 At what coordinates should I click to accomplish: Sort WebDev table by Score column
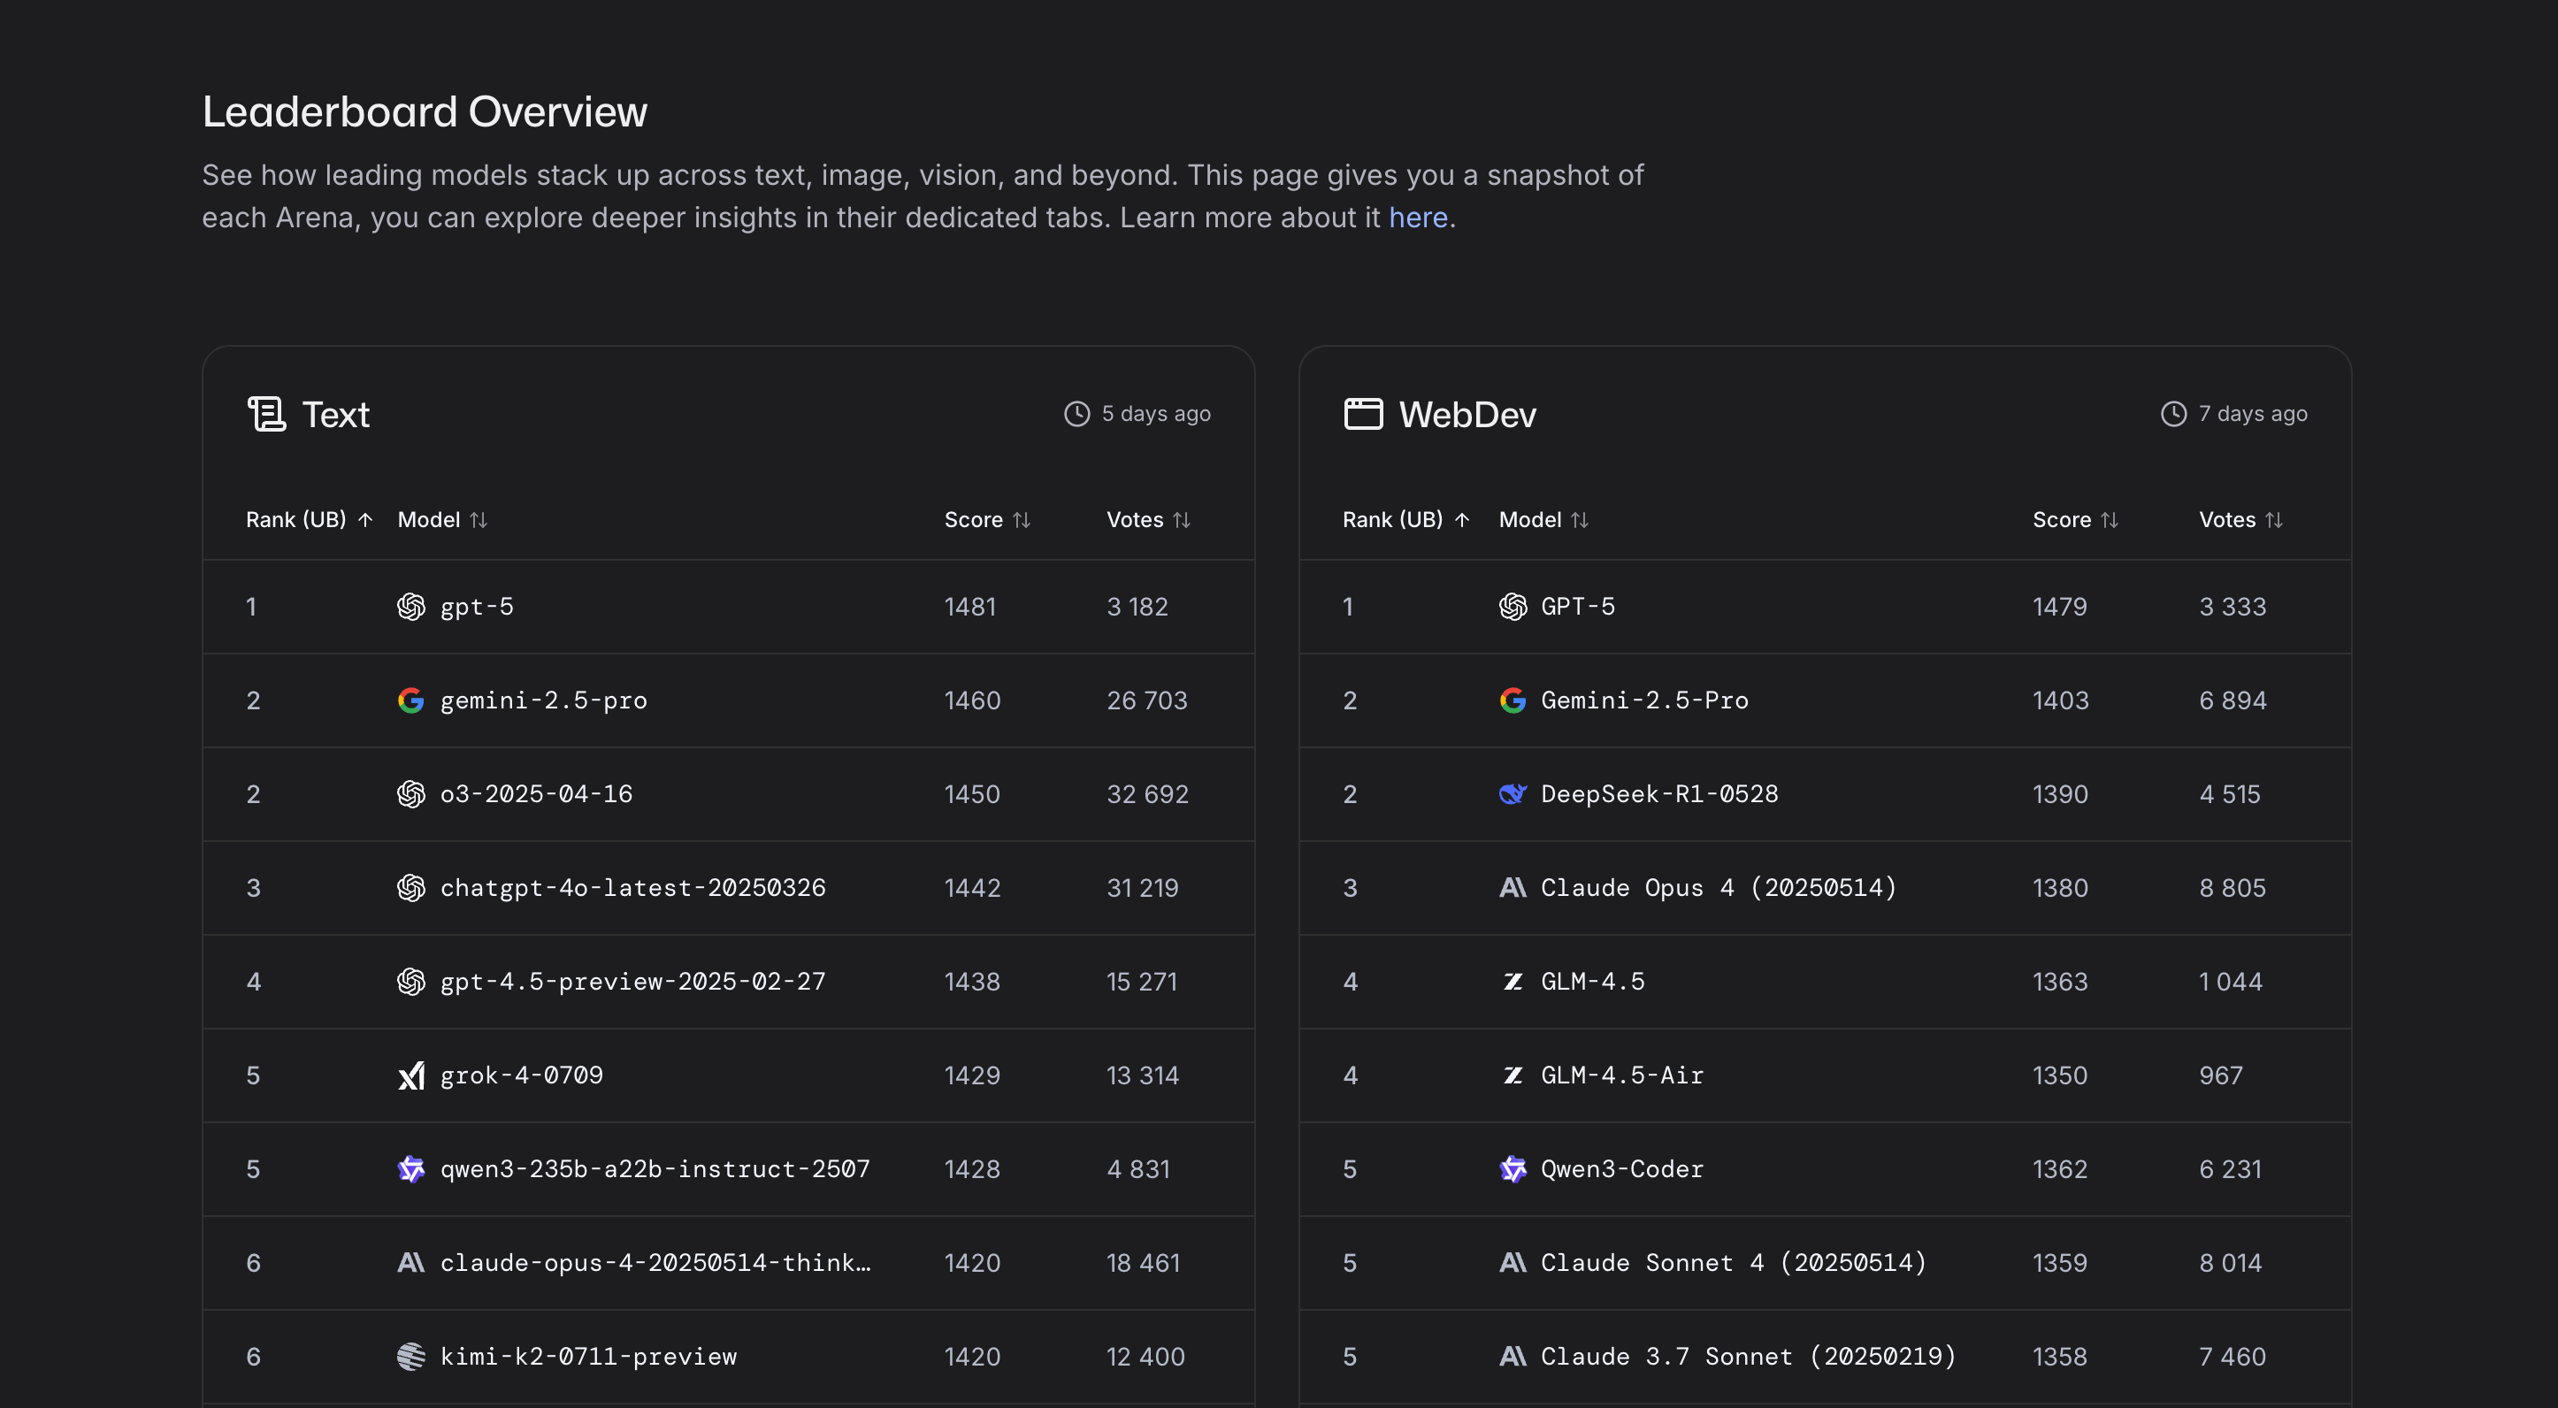click(x=2077, y=520)
